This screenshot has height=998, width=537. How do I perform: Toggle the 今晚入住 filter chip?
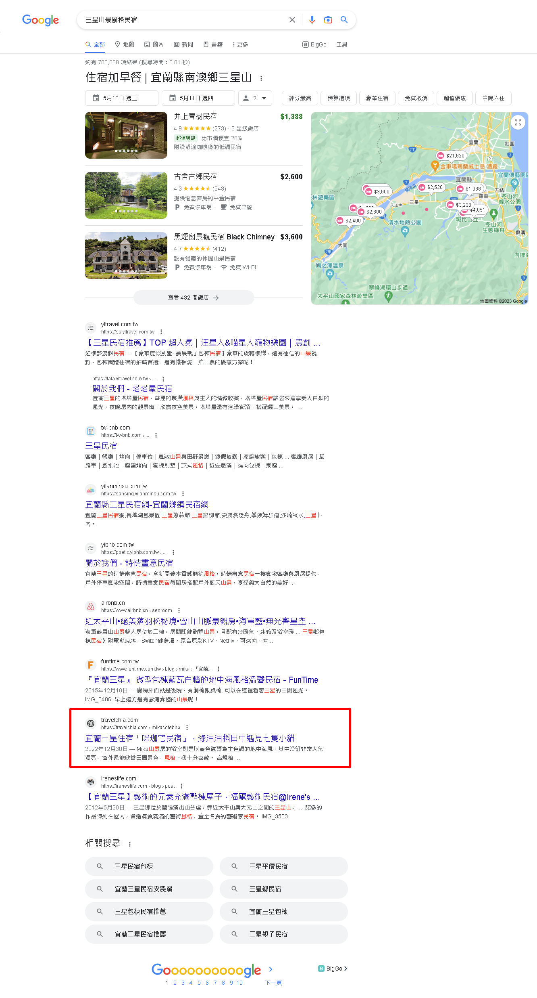(493, 98)
